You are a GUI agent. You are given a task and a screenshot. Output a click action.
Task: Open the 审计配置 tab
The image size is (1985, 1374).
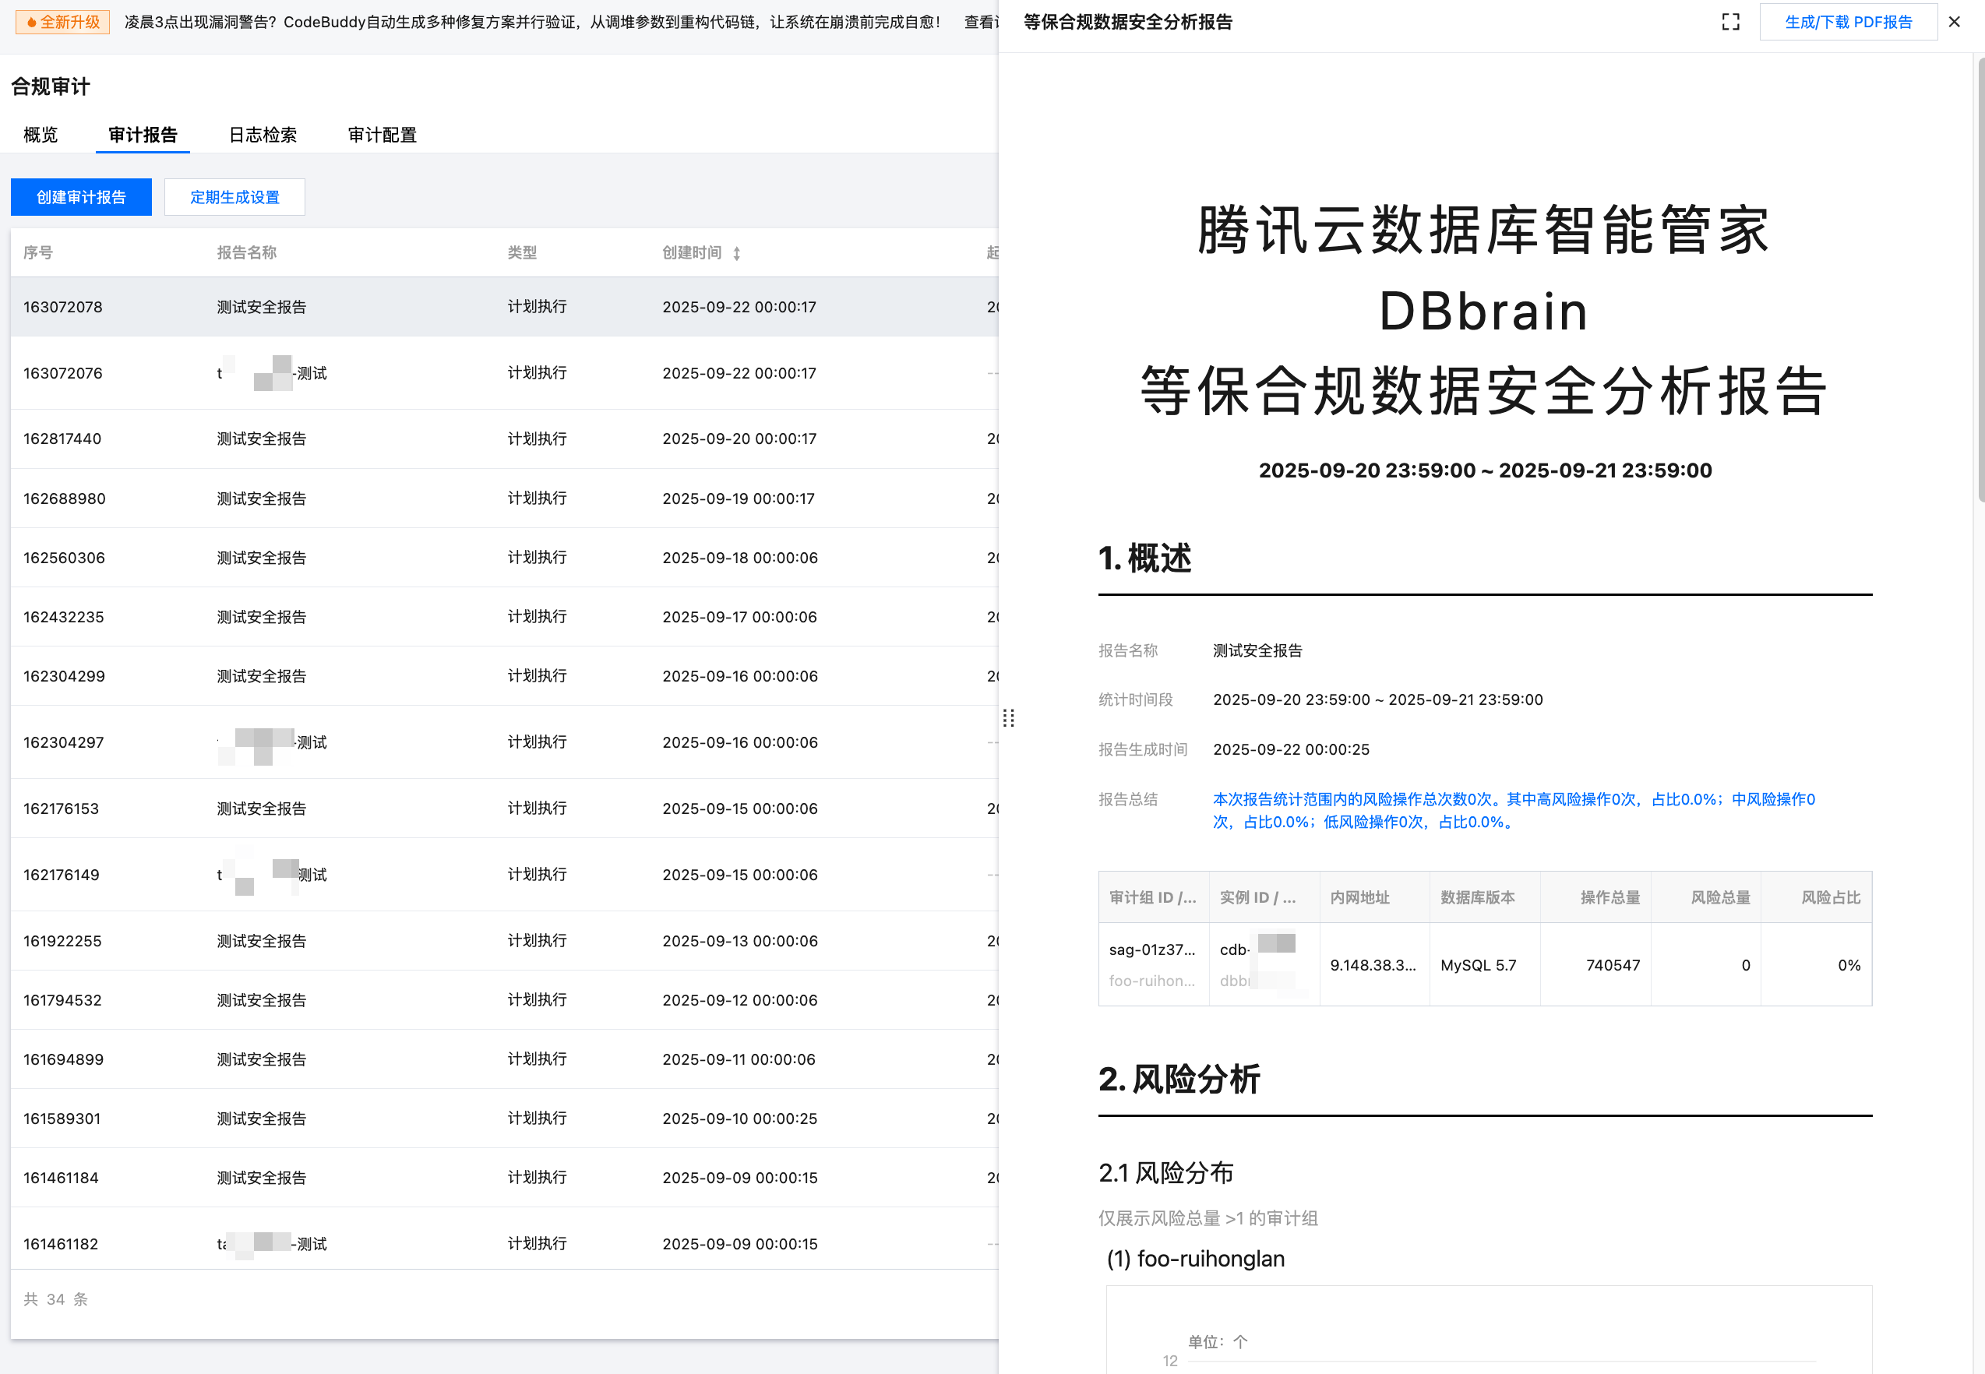point(383,136)
